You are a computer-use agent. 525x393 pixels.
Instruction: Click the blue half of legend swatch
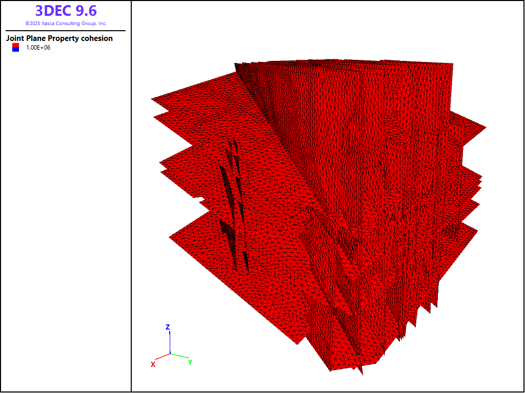[15, 50]
